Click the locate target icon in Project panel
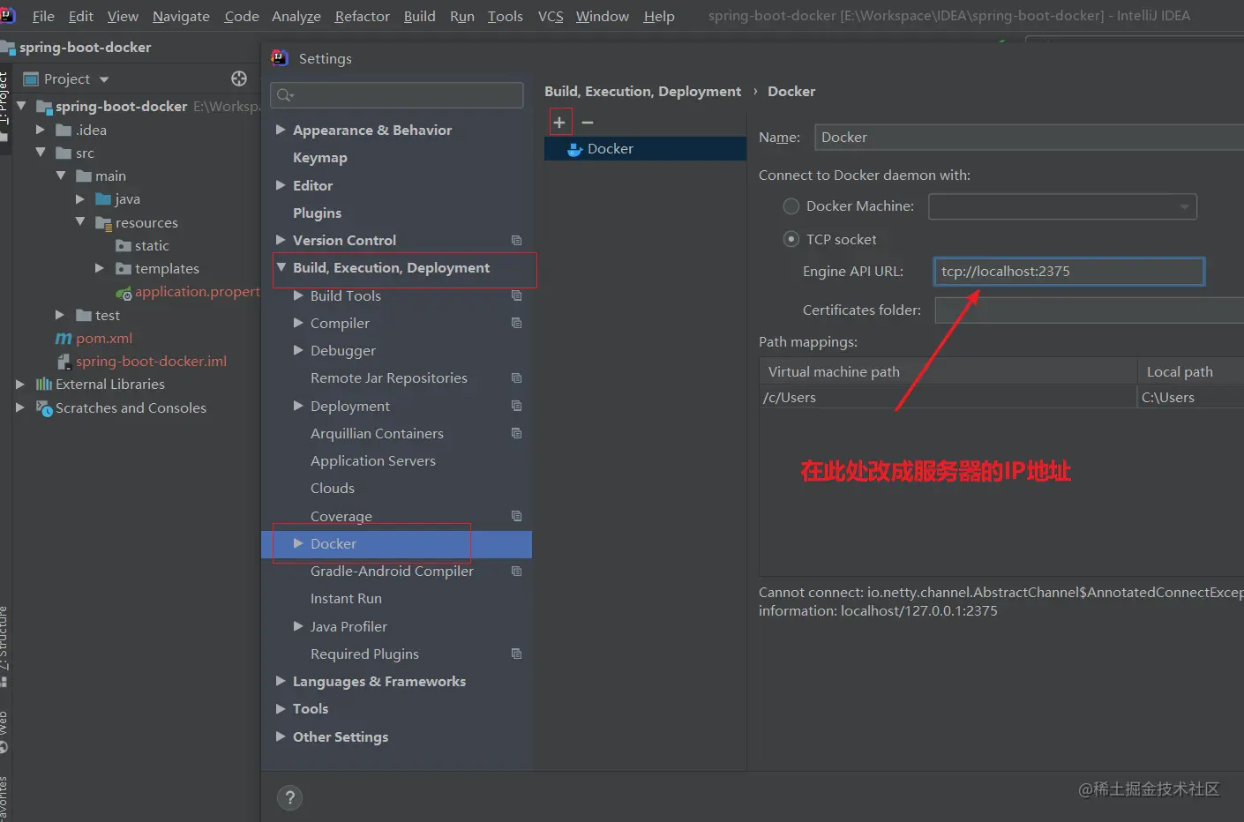The height and width of the screenshot is (822, 1244). [x=239, y=78]
